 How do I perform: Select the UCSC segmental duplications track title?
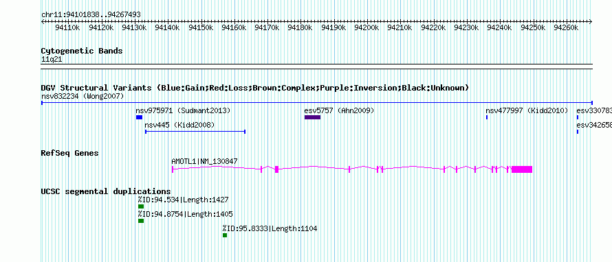[106, 191]
